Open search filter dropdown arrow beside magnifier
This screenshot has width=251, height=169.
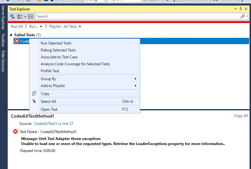[x=247, y=16]
